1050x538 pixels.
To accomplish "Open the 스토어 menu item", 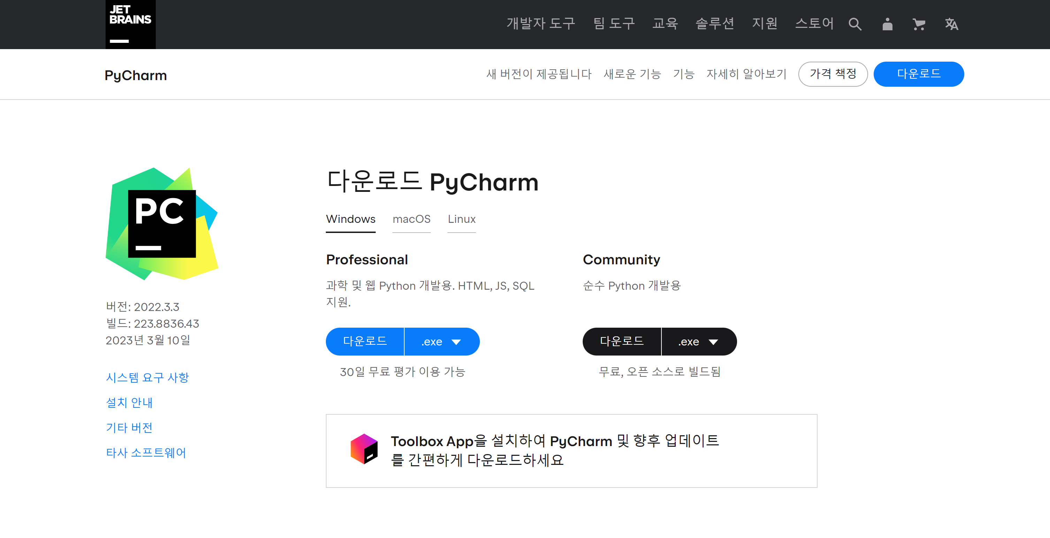I will tap(814, 23).
